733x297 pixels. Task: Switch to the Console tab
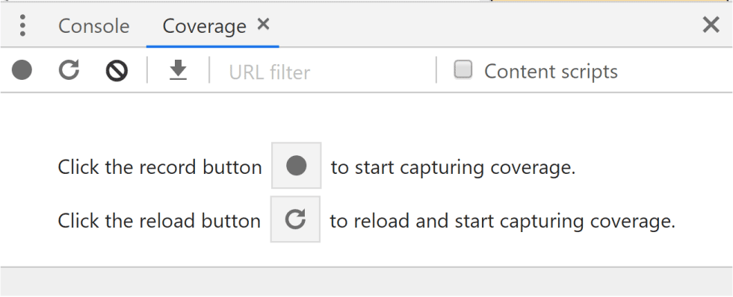93,25
